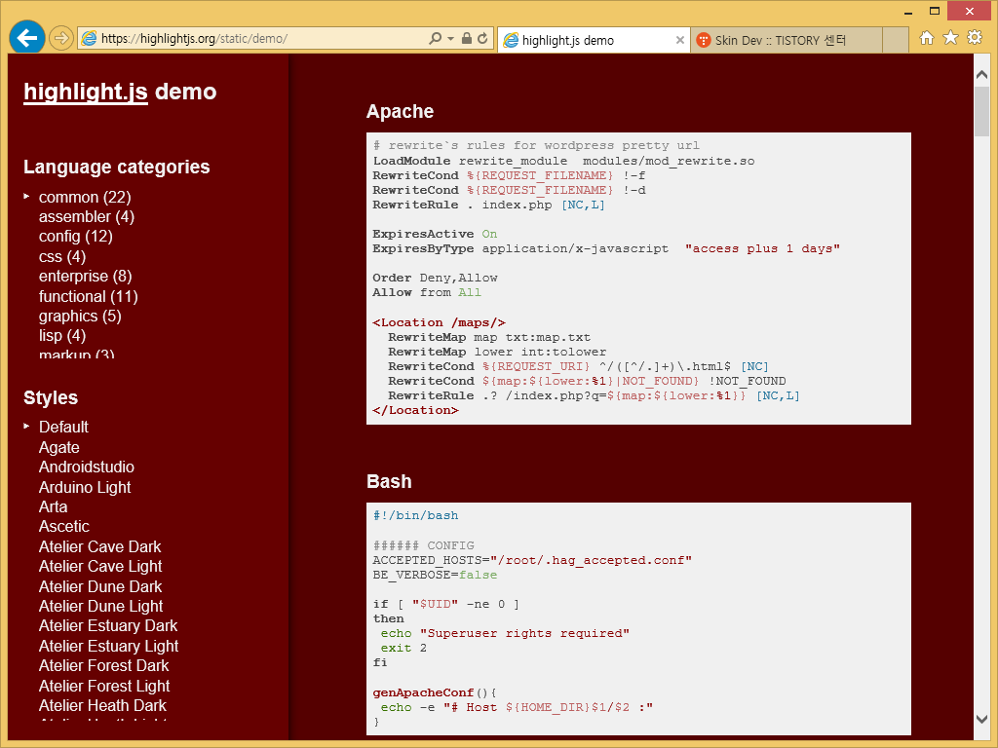Click the Apache section heading
The width and height of the screenshot is (998, 748).
click(400, 111)
